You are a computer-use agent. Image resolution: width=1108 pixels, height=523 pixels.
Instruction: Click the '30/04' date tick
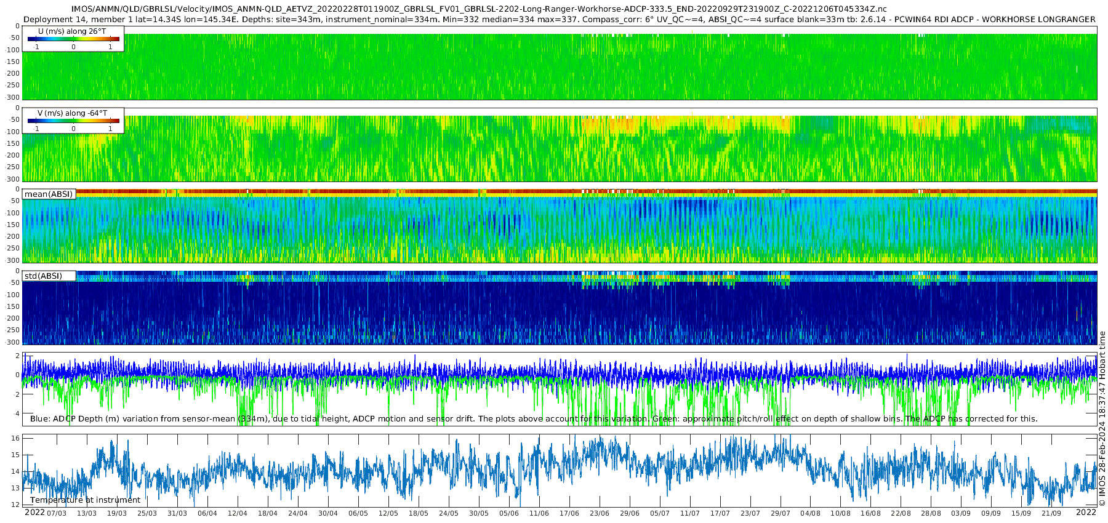tap(328, 514)
